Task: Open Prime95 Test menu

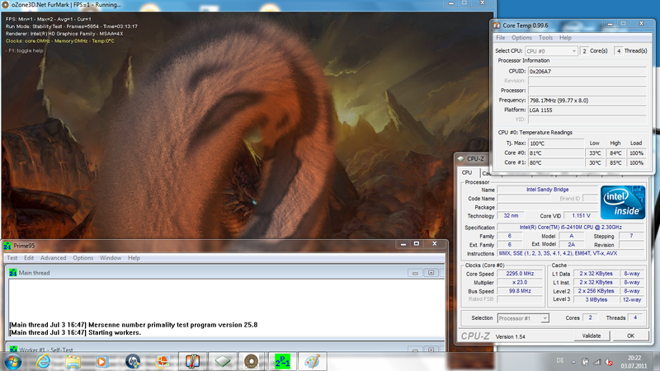Action: point(12,258)
